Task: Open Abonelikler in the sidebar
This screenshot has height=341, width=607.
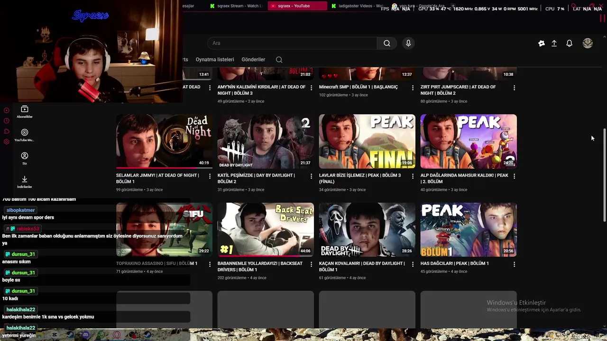Action: 25,112
